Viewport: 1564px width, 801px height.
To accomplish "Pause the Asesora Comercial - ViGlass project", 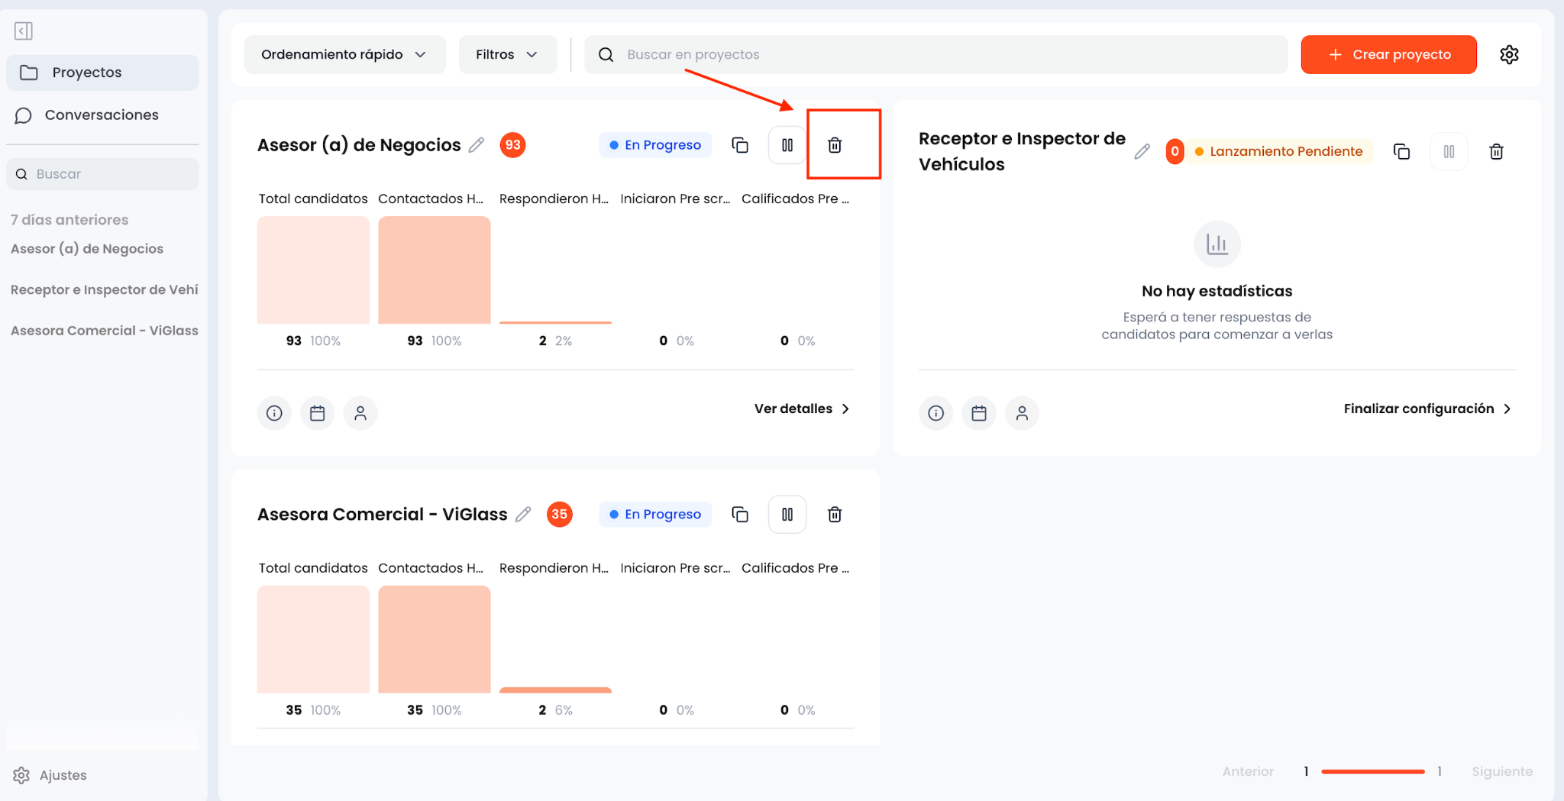I will (787, 515).
